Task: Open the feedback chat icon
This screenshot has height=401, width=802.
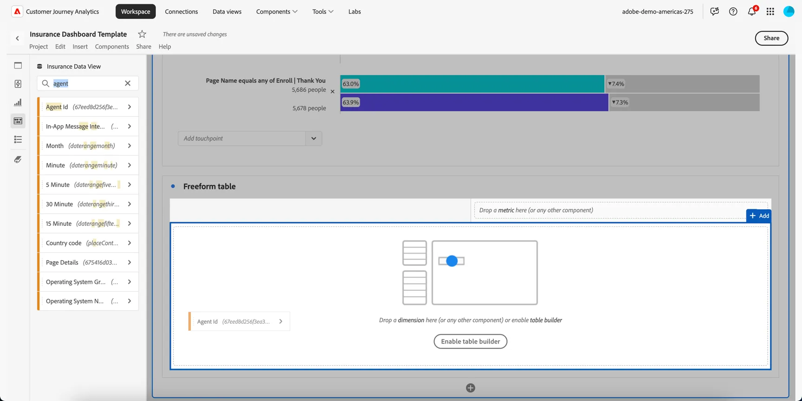Action: (x=714, y=12)
